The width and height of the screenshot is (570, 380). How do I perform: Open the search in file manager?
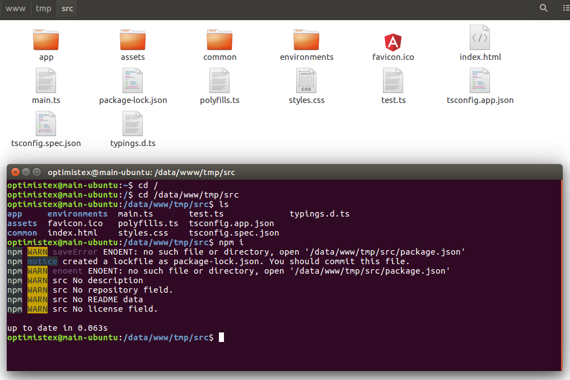pyautogui.click(x=544, y=9)
